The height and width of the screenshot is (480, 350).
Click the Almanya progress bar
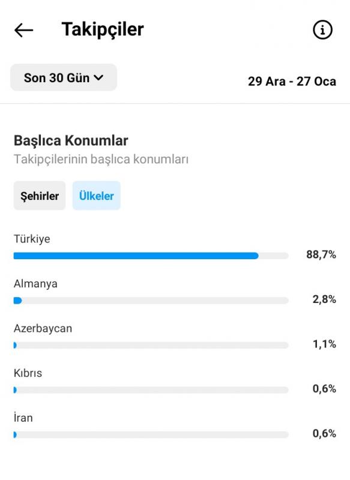pos(151,301)
